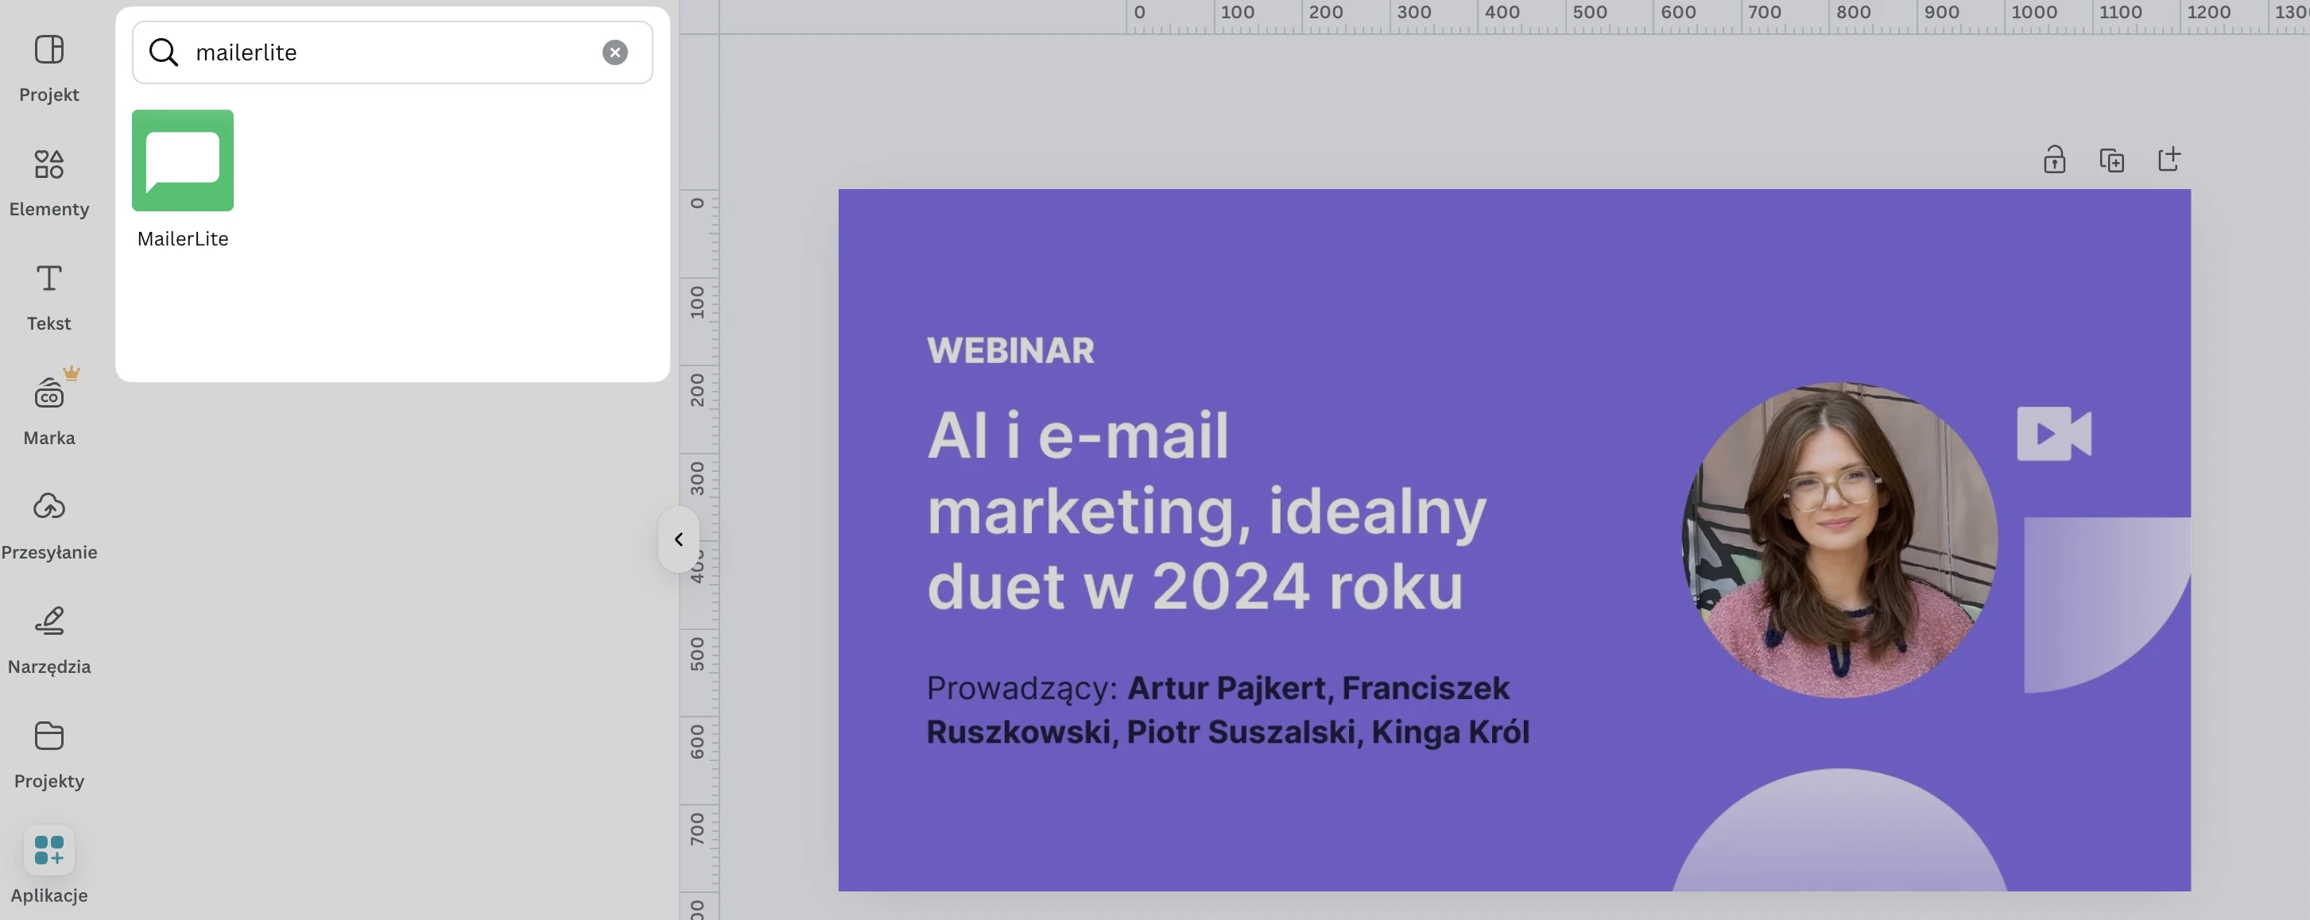Click the search magnifier icon

tap(163, 53)
